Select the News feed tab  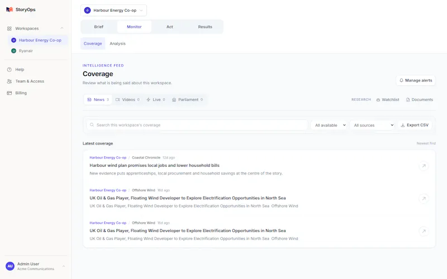pyautogui.click(x=98, y=100)
